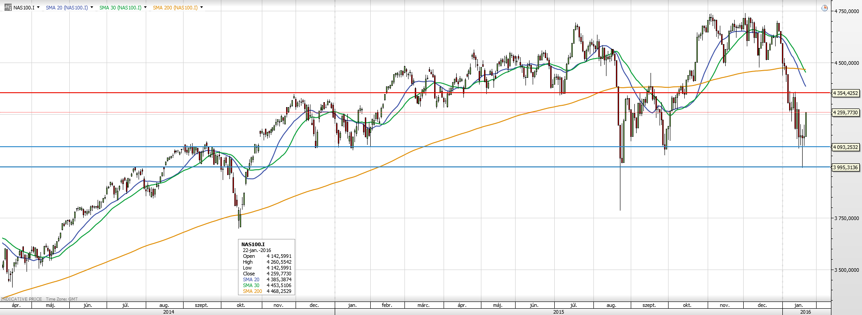Expand the SMA 20 indicator dropdown arrow

(x=92, y=8)
